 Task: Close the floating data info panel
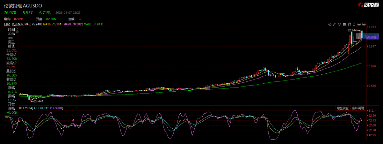tap(18, 29)
